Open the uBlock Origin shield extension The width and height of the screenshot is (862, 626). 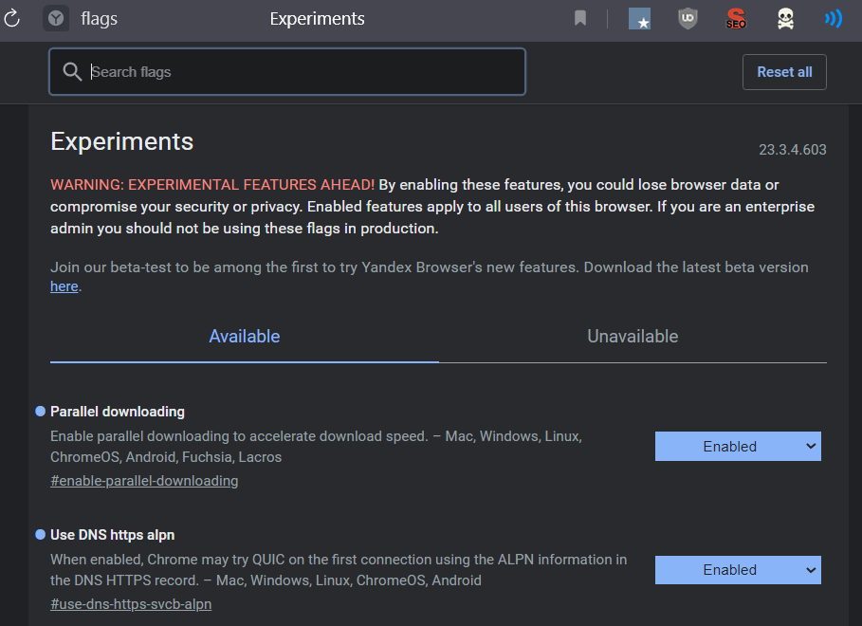(x=688, y=19)
